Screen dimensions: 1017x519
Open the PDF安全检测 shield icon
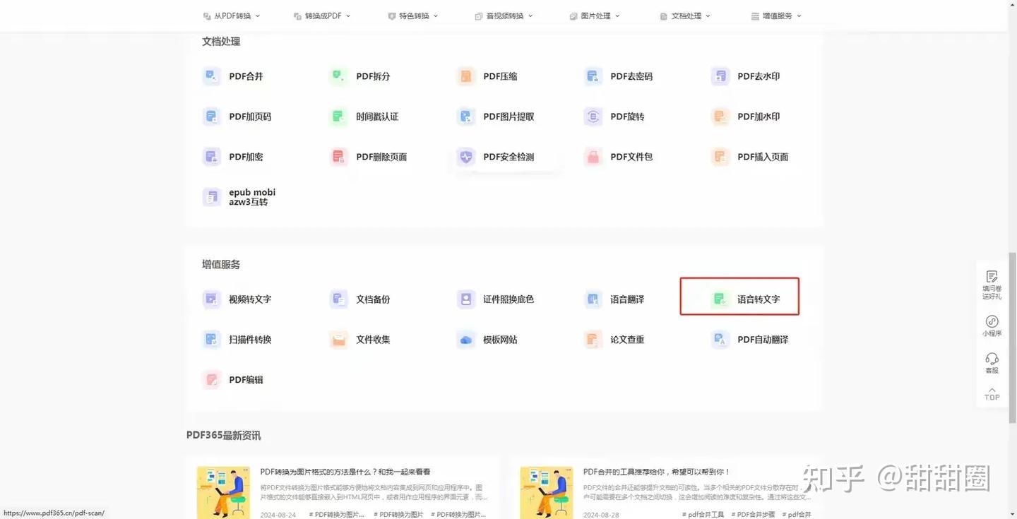click(466, 157)
